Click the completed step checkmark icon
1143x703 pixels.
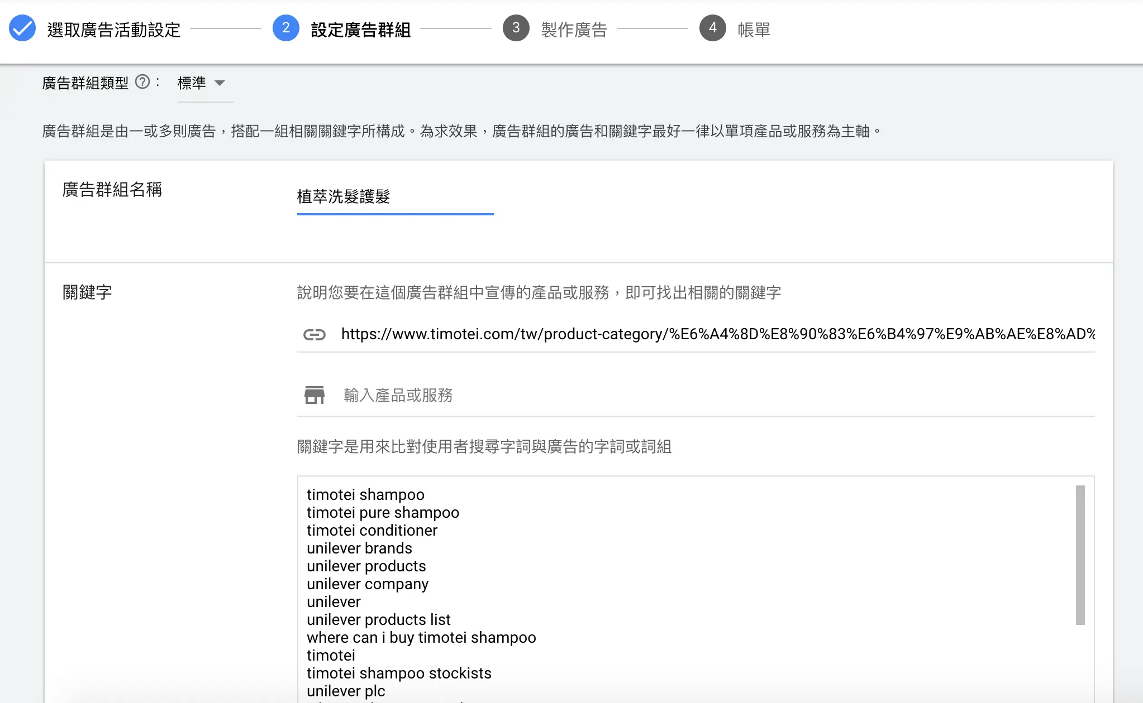tap(22, 28)
